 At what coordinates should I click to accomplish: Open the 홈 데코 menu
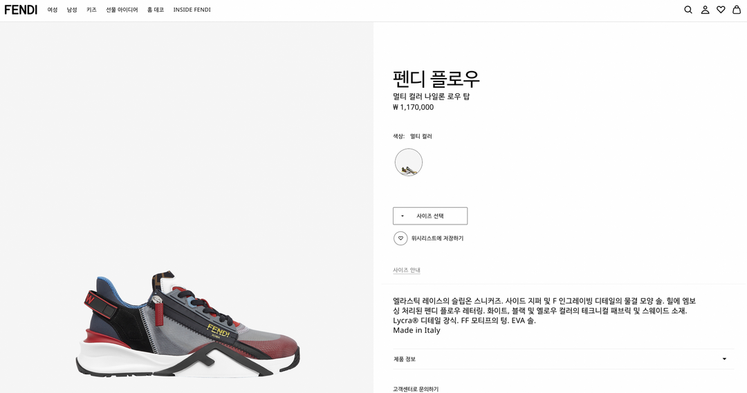[x=156, y=10]
